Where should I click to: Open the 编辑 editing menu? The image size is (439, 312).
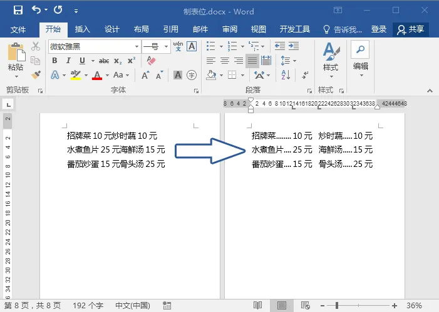[361, 59]
